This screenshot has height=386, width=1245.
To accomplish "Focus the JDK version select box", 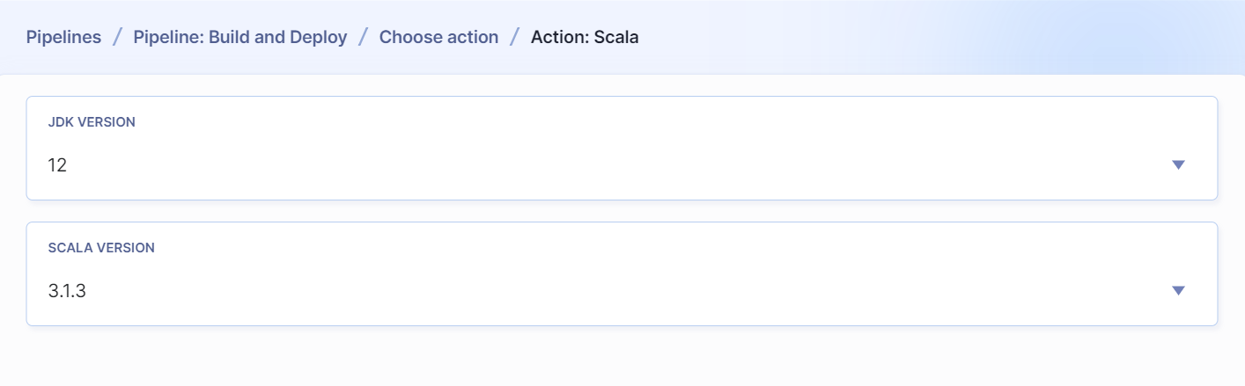I will click(x=622, y=148).
